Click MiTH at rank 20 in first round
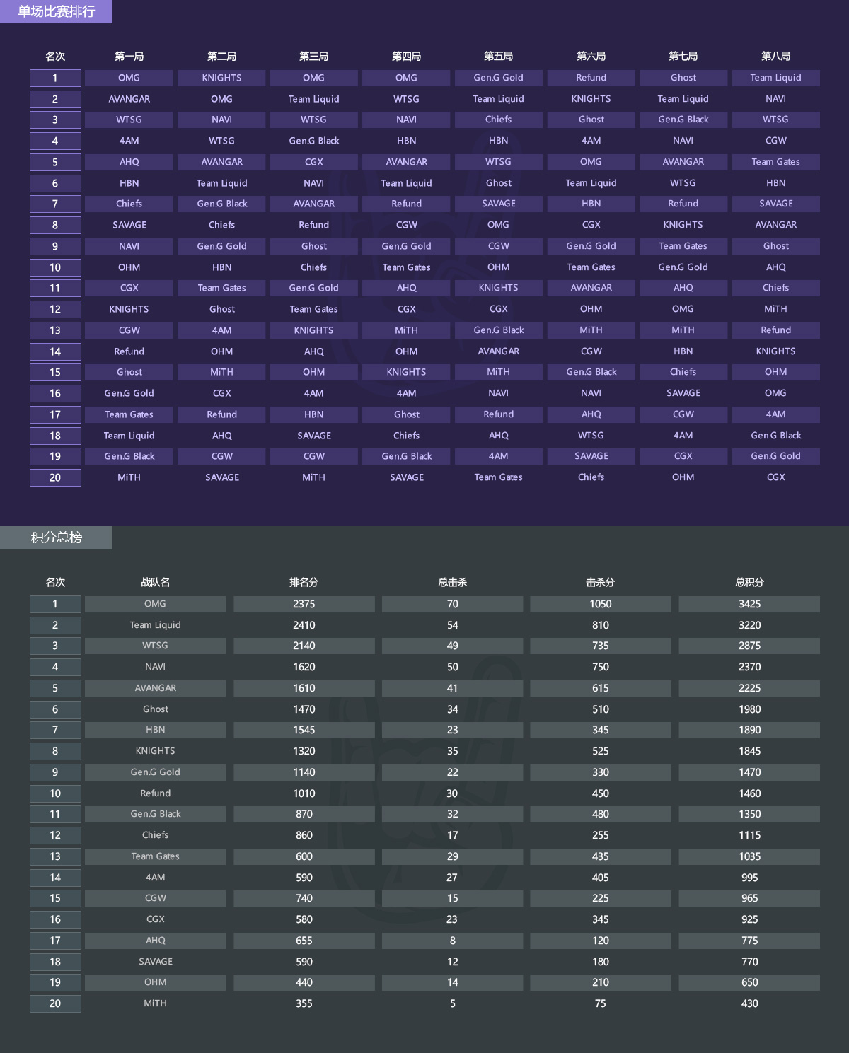 coord(129,477)
